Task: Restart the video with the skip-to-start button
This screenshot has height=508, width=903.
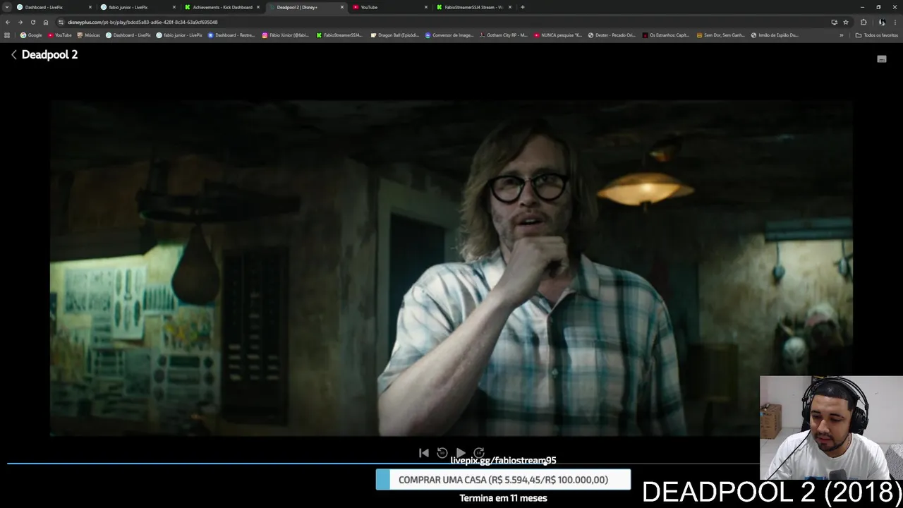Action: tap(423, 453)
